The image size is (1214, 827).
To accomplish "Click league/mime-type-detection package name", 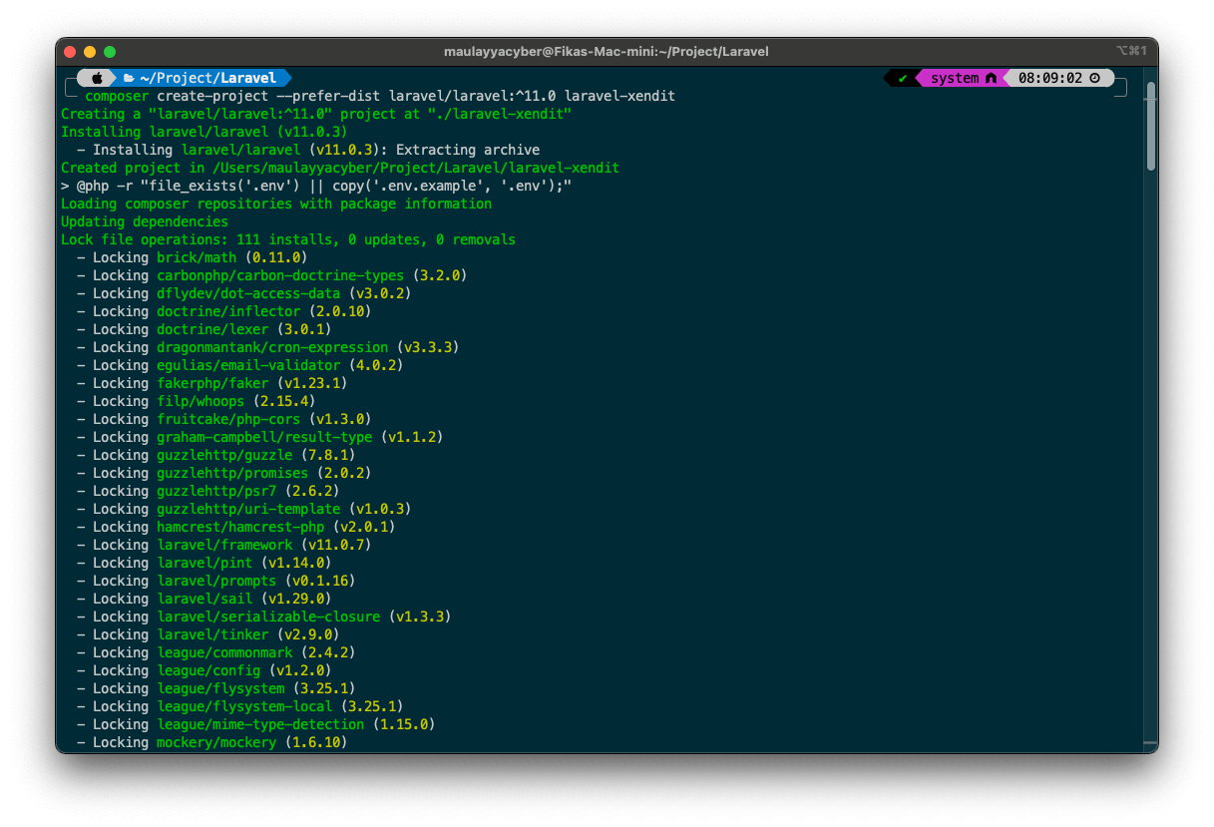I will click(x=260, y=724).
